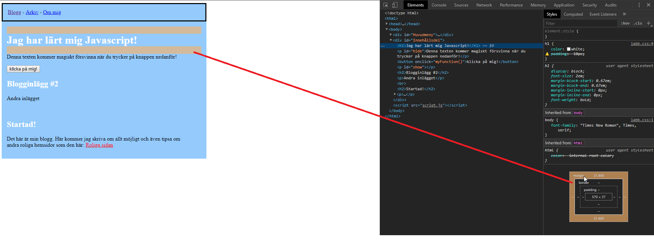Show more Styles pane tabs chevron
The width and height of the screenshot is (654, 242).
click(x=624, y=14)
